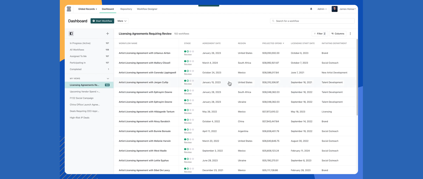Open the vertical three-dot options menu
The height and width of the screenshot is (179, 423).
tap(350, 34)
